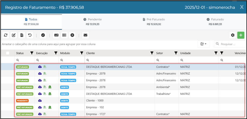Open the Unidade column filter
Viewport: 247px width, 119px height.
click(x=216, y=53)
